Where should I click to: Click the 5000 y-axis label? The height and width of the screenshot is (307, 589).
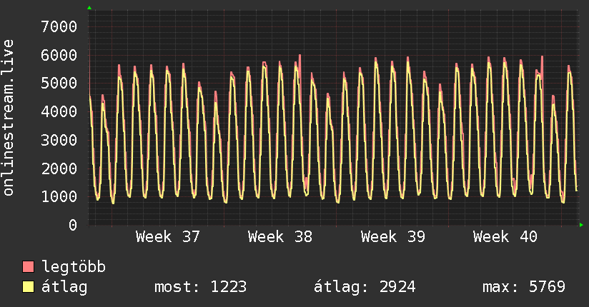[x=59, y=84]
